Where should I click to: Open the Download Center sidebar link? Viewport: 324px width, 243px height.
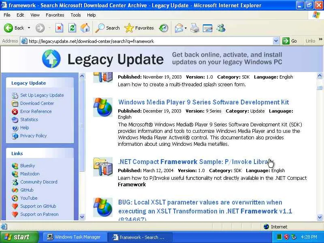37,103
